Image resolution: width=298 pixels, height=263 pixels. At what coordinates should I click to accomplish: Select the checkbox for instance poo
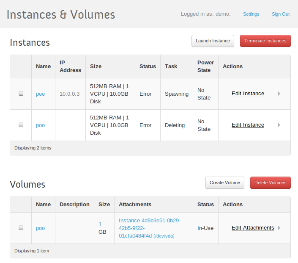pos(21,125)
